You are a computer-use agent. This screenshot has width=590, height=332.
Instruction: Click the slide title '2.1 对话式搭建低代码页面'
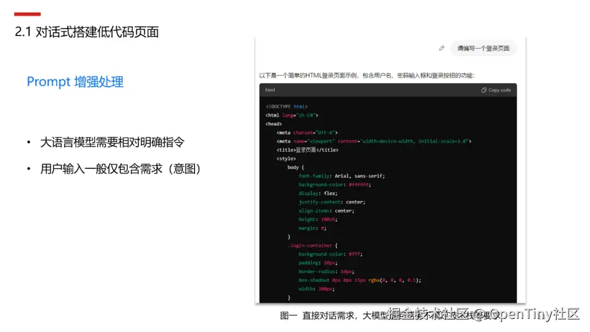(86, 32)
